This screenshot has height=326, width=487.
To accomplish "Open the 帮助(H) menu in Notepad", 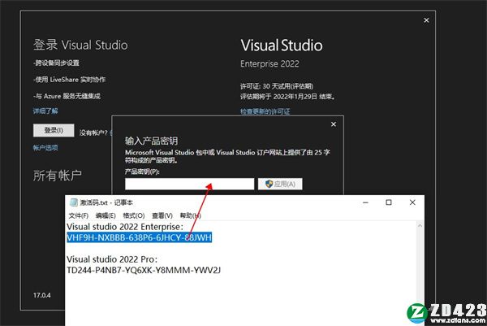I will (191, 215).
